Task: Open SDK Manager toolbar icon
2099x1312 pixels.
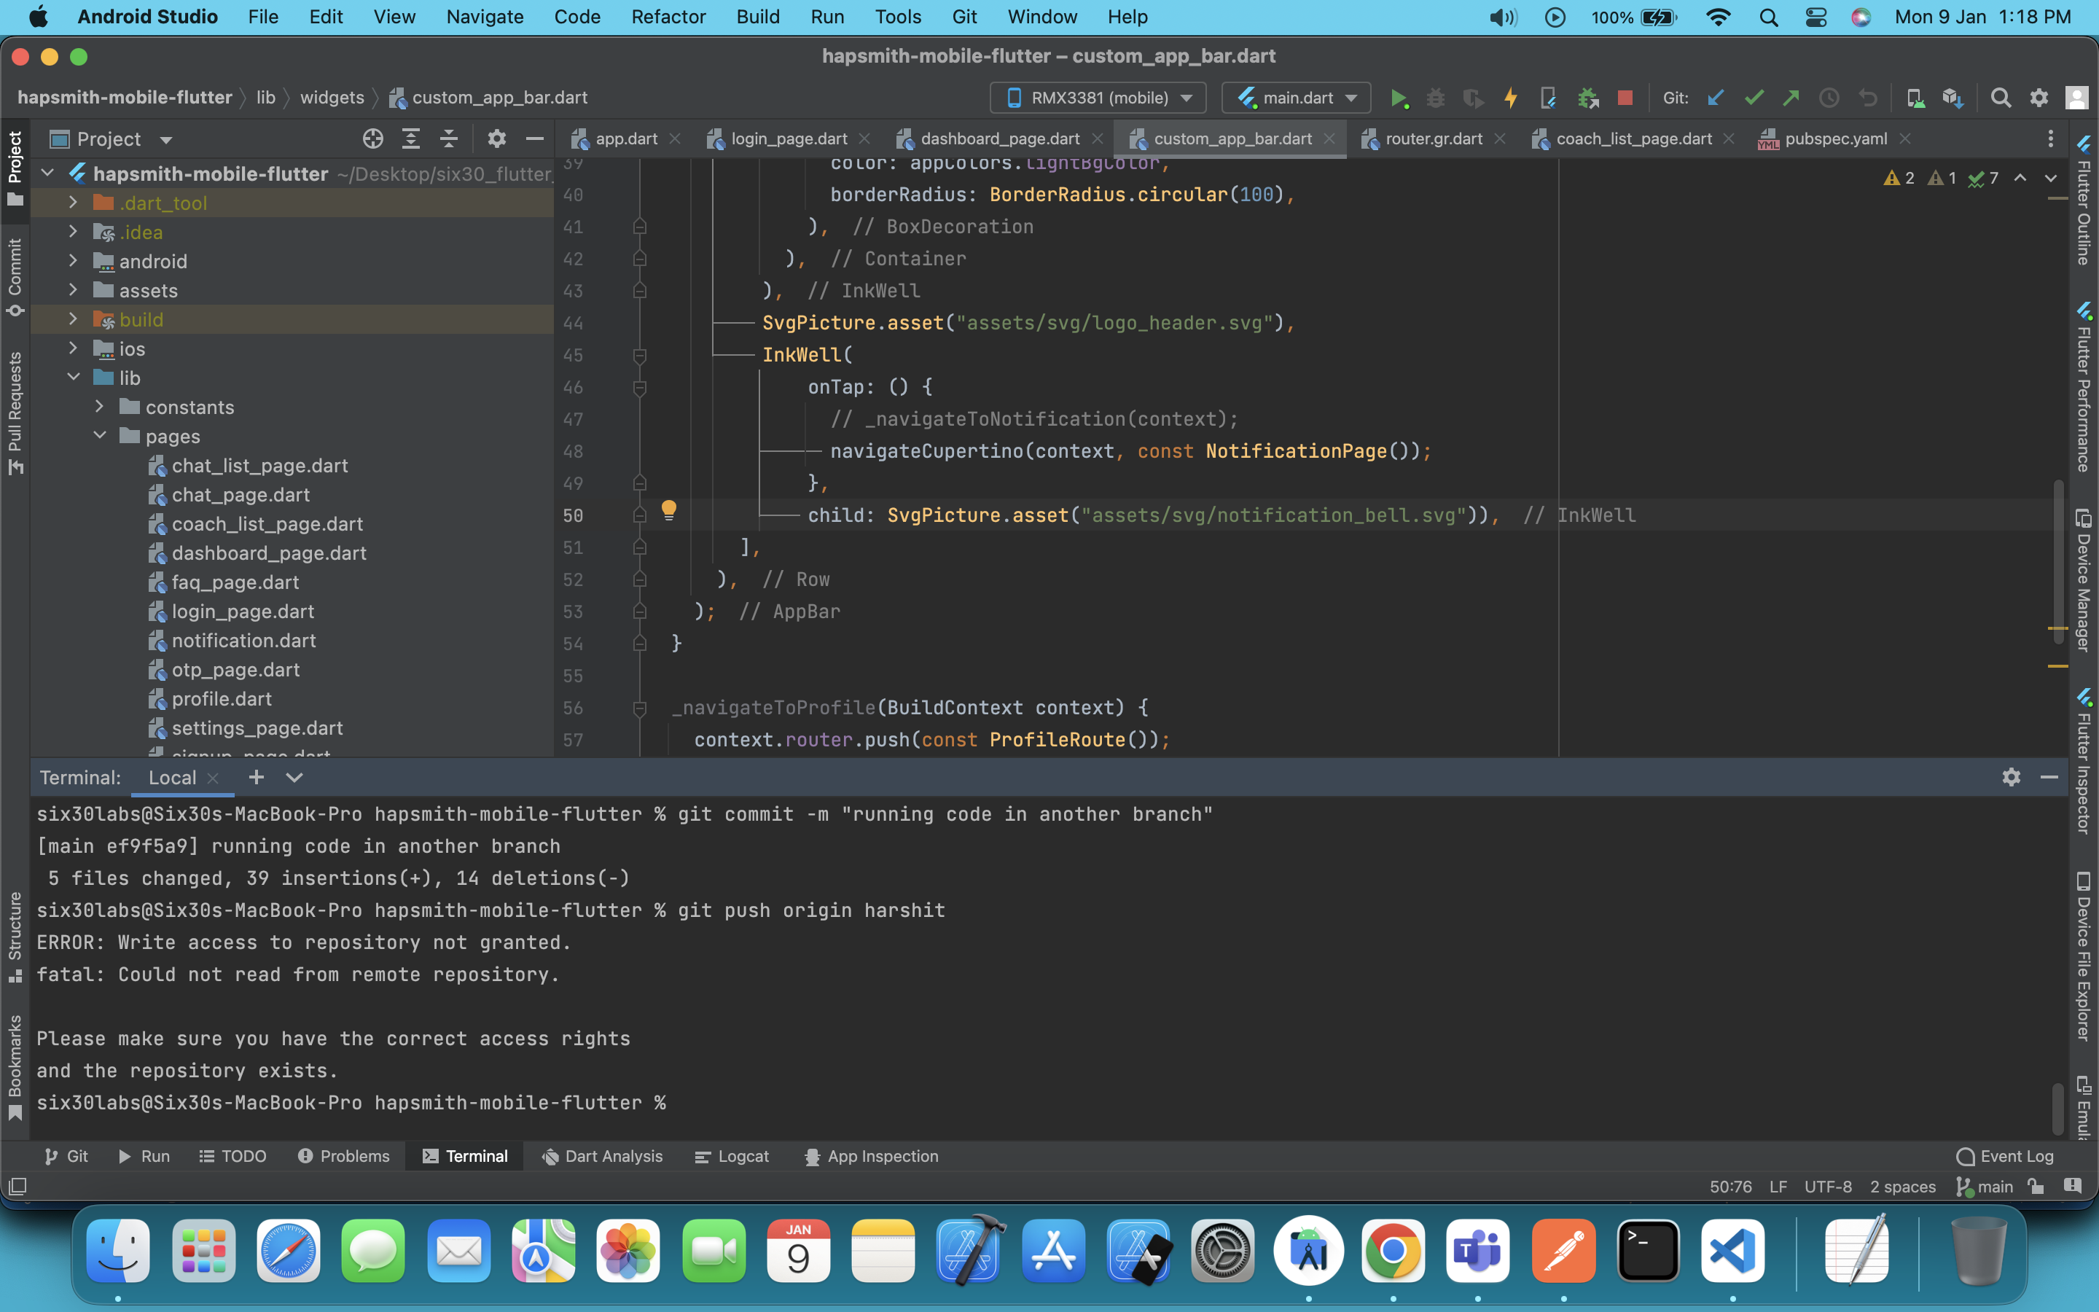Action: point(1952,98)
